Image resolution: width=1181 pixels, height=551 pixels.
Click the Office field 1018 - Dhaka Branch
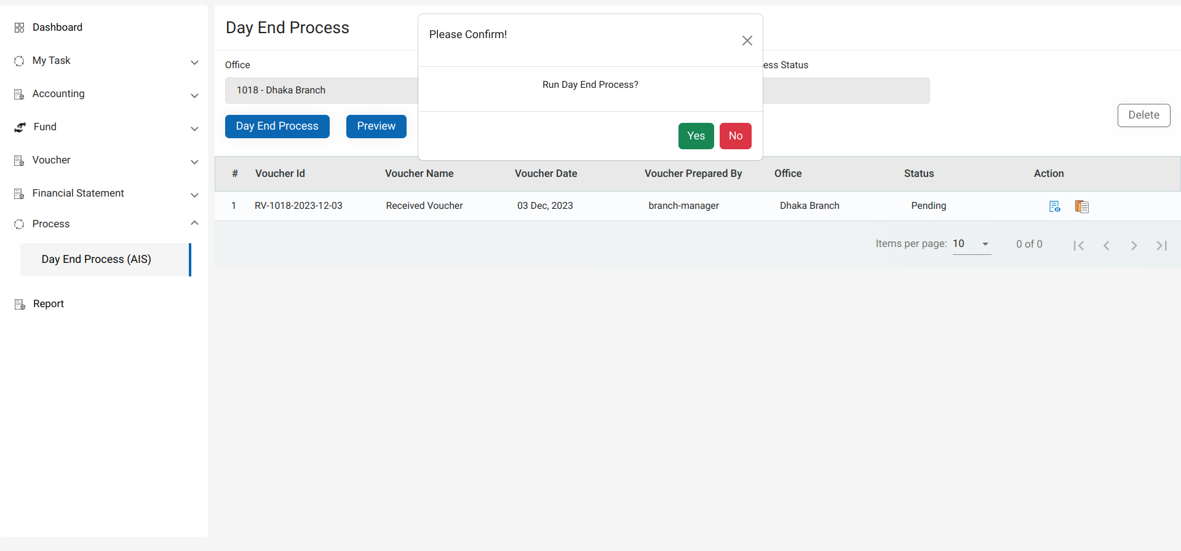321,90
